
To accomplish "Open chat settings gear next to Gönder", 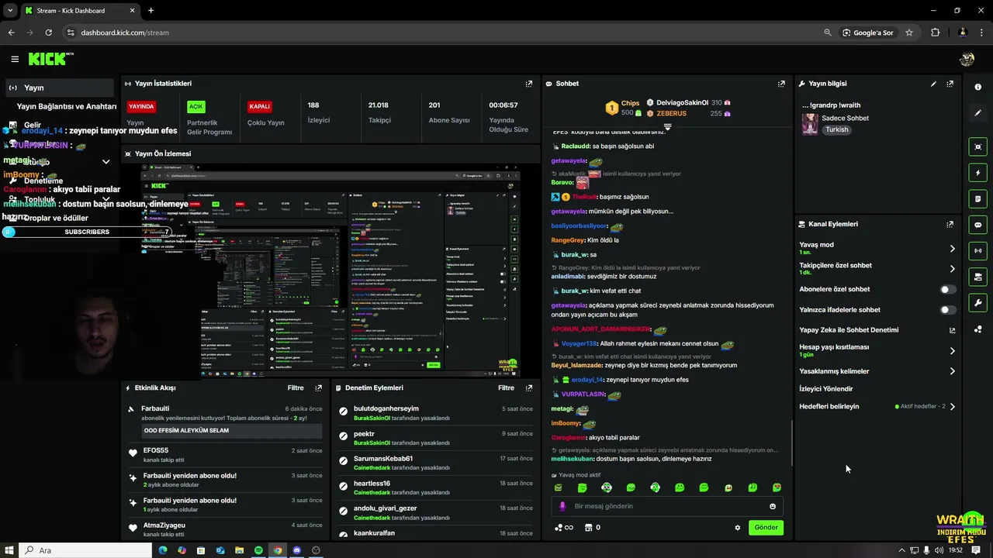I will (x=737, y=528).
